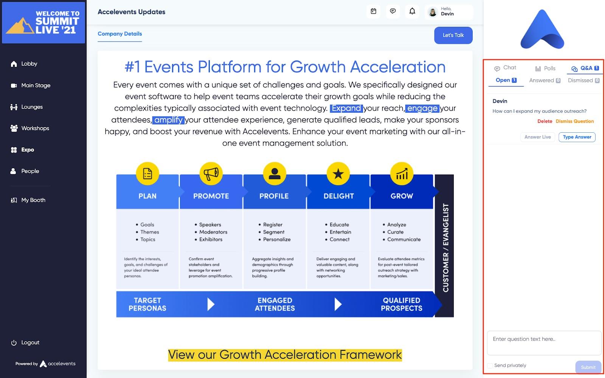Click Answer Live button
The height and width of the screenshot is (378, 605).
pyautogui.click(x=538, y=137)
